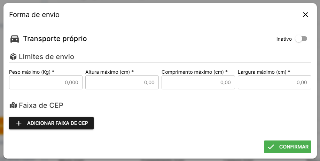320x161 pixels.
Task: Click the Faixa de CEP section heading
Action: [41, 105]
